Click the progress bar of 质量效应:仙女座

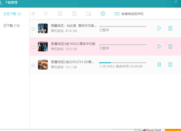[x=122, y=27]
